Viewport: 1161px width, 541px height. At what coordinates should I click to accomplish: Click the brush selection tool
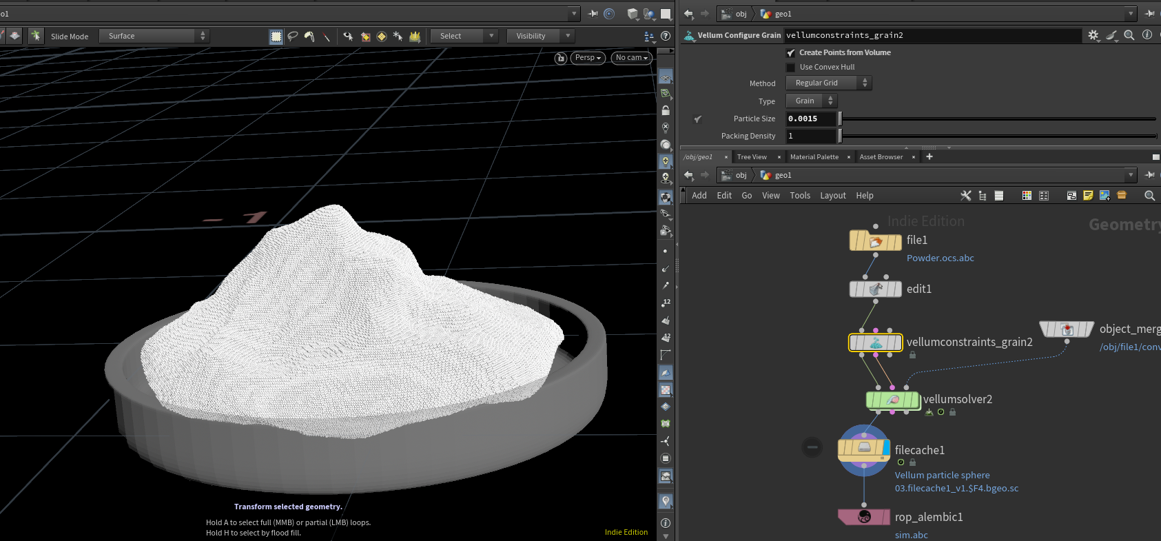309,36
